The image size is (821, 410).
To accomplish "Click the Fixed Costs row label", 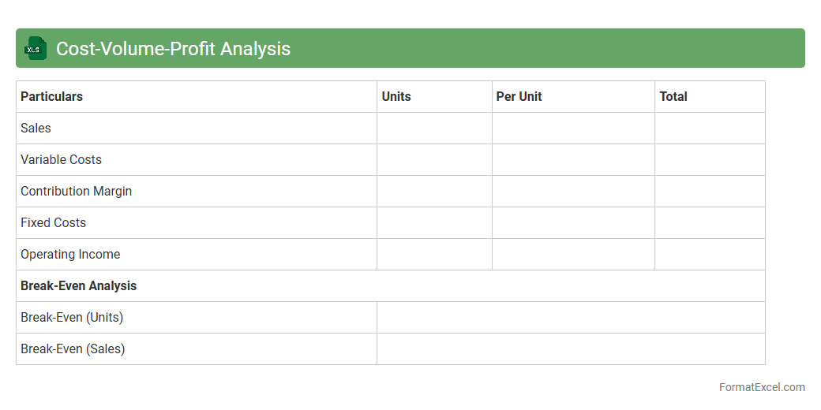I will (x=54, y=222).
